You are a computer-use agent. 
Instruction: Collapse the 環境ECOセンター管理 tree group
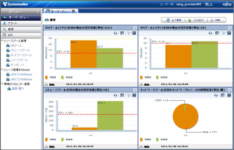point(2,84)
